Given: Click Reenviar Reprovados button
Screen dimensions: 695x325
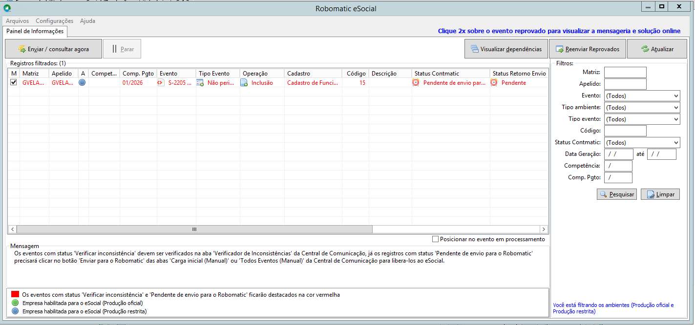Looking at the screenshot, I should (x=587, y=49).
